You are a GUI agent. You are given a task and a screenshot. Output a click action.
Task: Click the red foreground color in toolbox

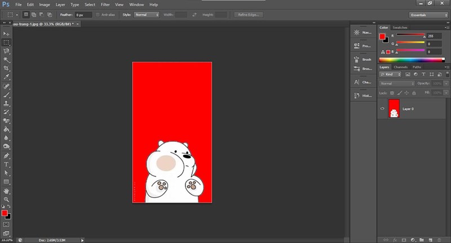[5, 213]
